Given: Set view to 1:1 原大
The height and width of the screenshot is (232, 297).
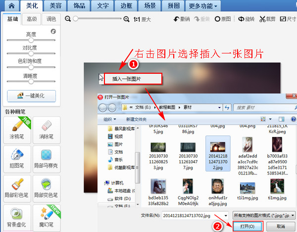Looking at the screenshot, I should tap(142, 19).
